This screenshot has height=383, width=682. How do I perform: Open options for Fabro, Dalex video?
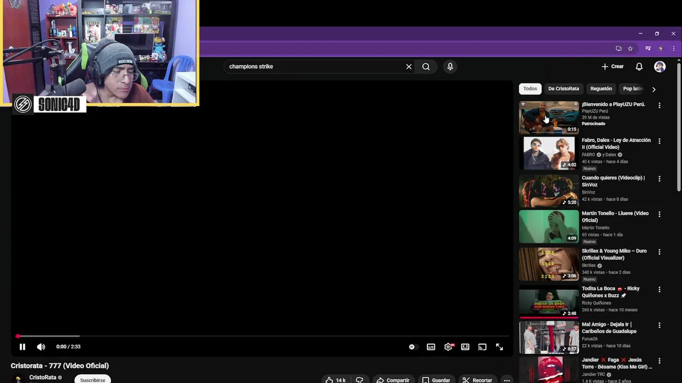coord(660,141)
